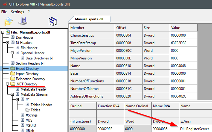
Task: Click the NumberOfFunctions member cell
Action: tap(92, 81)
